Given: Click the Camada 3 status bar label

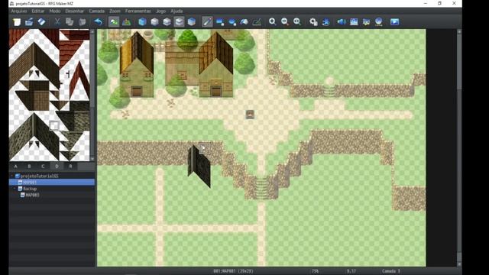Looking at the screenshot, I should (390, 271).
